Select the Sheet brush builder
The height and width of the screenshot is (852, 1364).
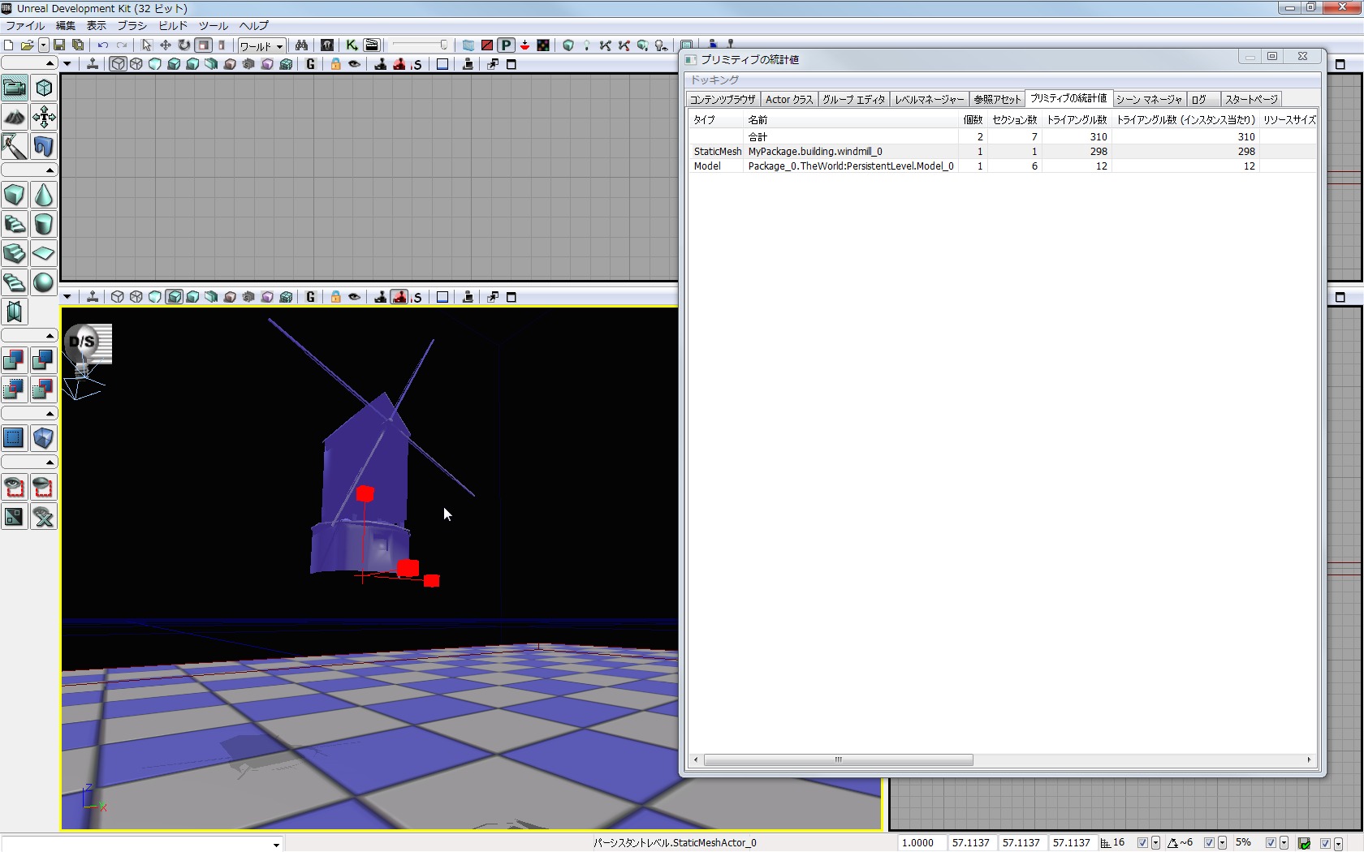click(x=44, y=253)
